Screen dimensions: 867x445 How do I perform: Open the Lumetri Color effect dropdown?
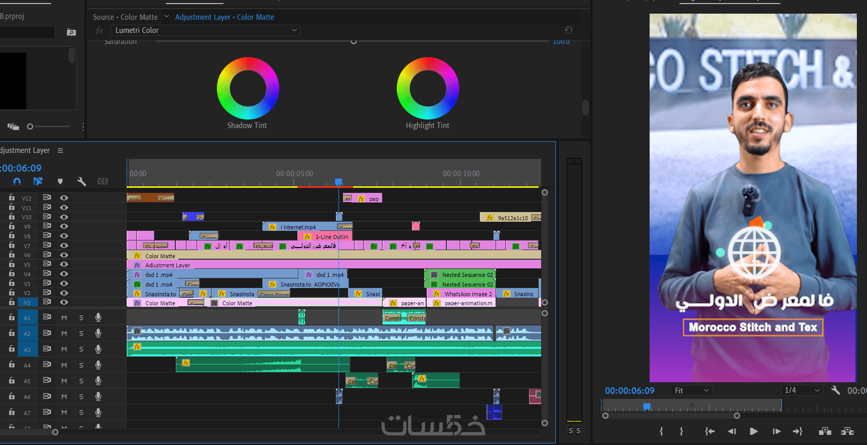pos(205,30)
